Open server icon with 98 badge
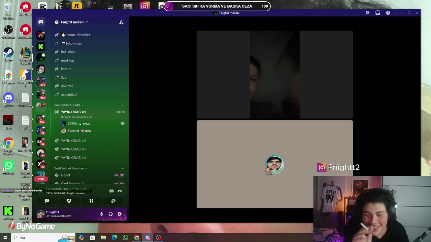Screen dimensions: 431x242 tap(41, 142)
